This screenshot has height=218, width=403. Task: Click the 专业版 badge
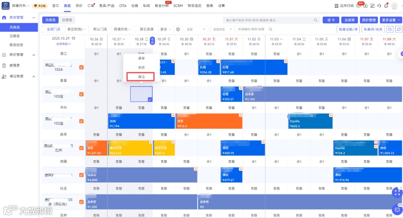coord(40,6)
